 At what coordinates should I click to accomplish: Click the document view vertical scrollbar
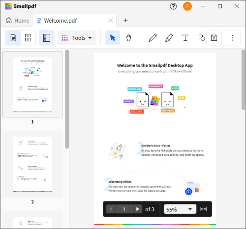click(x=244, y=80)
